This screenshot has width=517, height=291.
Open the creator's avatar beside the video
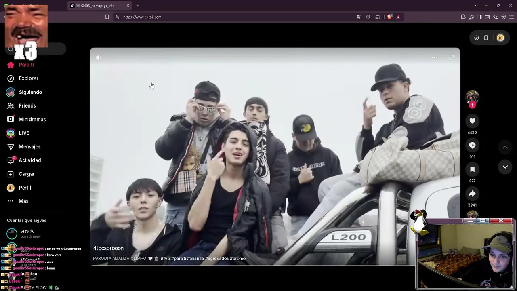(x=472, y=97)
